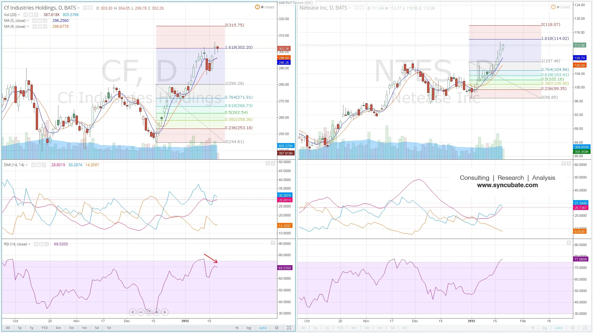The width and height of the screenshot is (593, 333).
Task: Move DMI pane down on CF chart
Action: (273, 163)
